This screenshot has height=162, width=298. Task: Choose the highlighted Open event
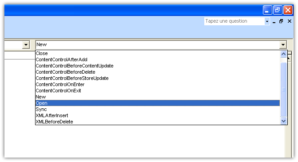click(158, 103)
